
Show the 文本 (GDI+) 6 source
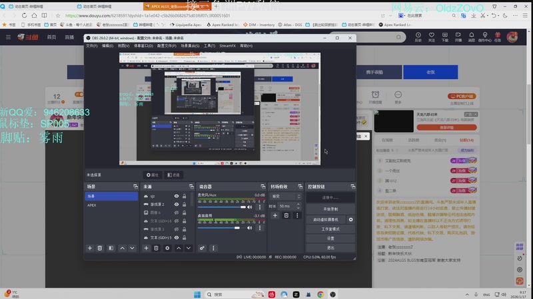(x=177, y=221)
